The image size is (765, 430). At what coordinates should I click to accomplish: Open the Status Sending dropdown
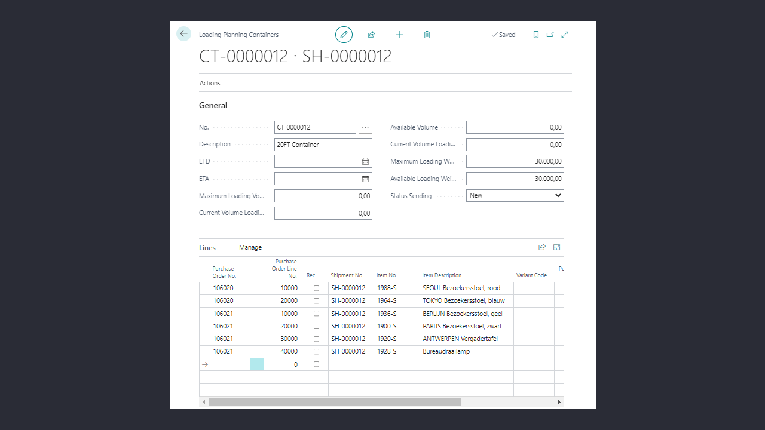pyautogui.click(x=515, y=195)
